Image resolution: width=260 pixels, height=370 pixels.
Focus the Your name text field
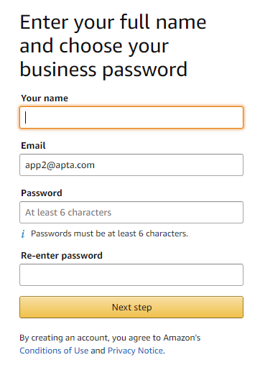coord(131,118)
